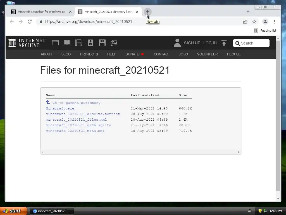Open minecraft_20210521_meta.sqlite link
Image resolution: width=286 pixels, height=215 pixels.
click(78, 125)
